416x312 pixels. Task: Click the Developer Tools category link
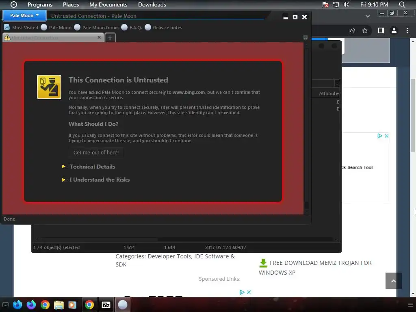tap(169, 256)
